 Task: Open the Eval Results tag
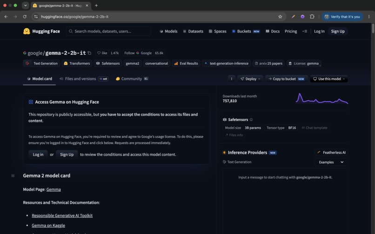[x=186, y=63]
